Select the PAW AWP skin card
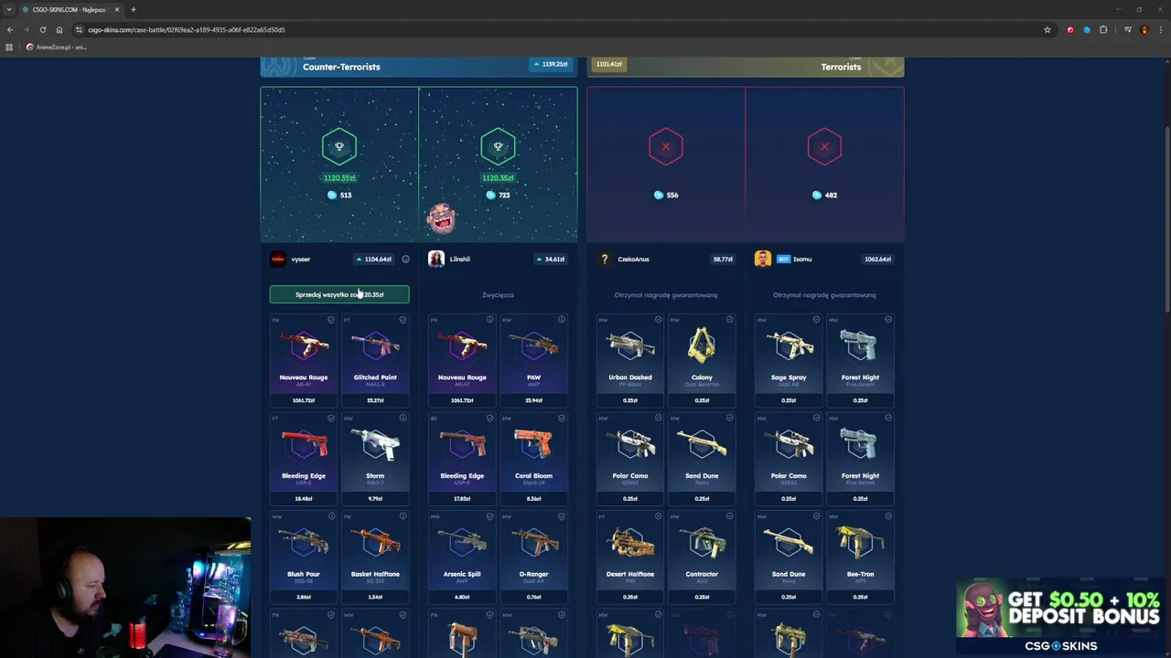This screenshot has height=658, width=1171. 533,360
